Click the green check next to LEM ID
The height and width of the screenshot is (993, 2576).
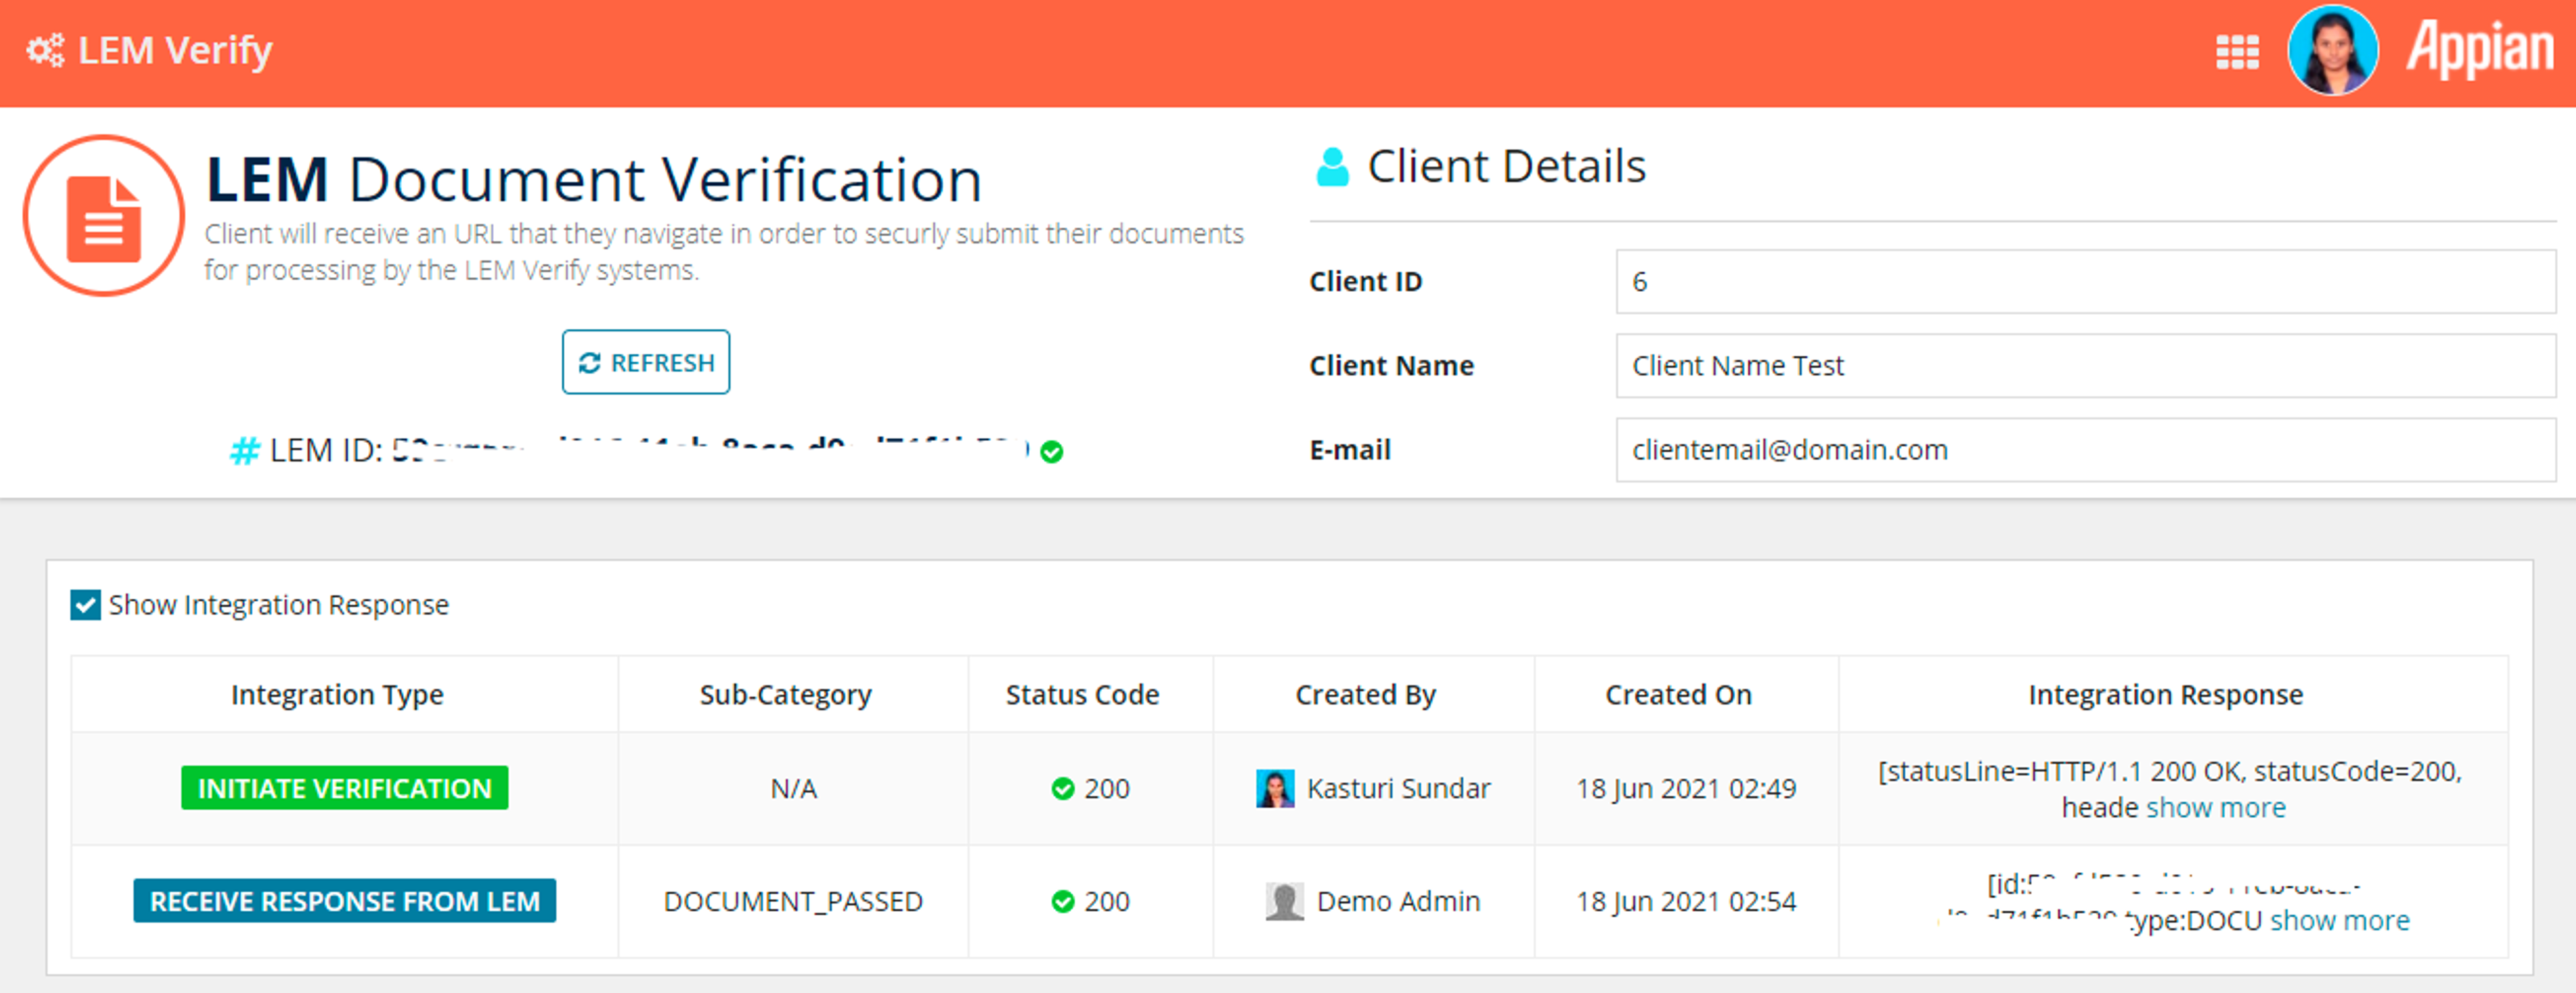1051,452
